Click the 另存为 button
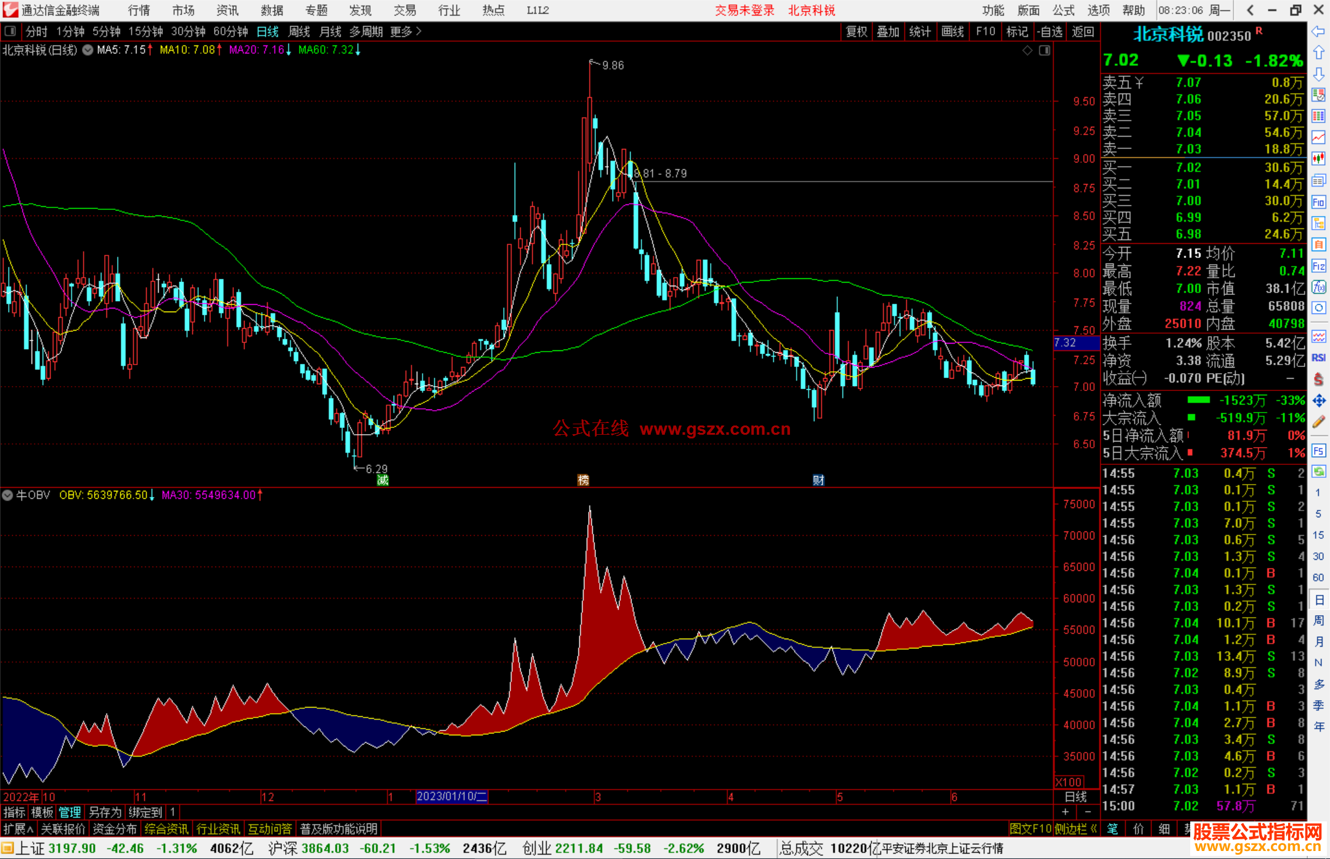This screenshot has width=1330, height=859. [105, 812]
